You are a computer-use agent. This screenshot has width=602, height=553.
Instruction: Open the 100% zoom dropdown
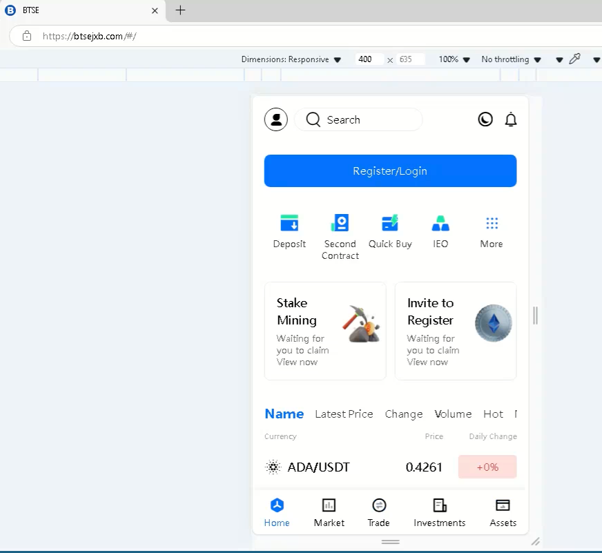pos(454,59)
